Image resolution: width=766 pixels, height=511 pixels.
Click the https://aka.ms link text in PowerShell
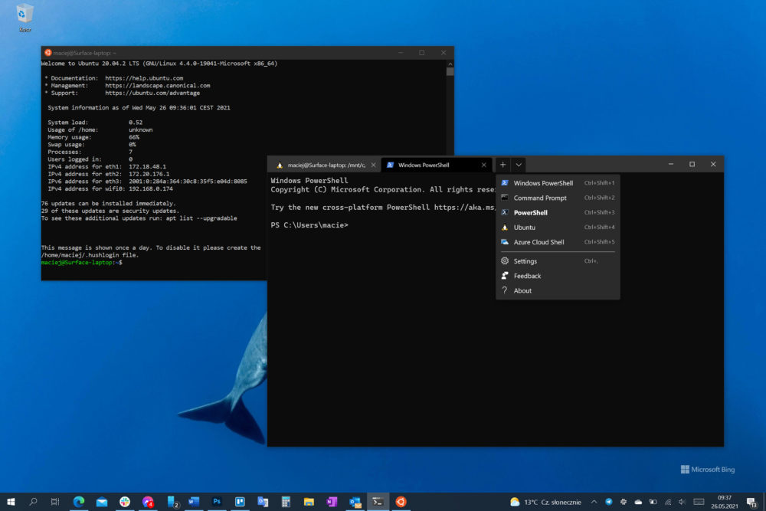click(x=465, y=207)
